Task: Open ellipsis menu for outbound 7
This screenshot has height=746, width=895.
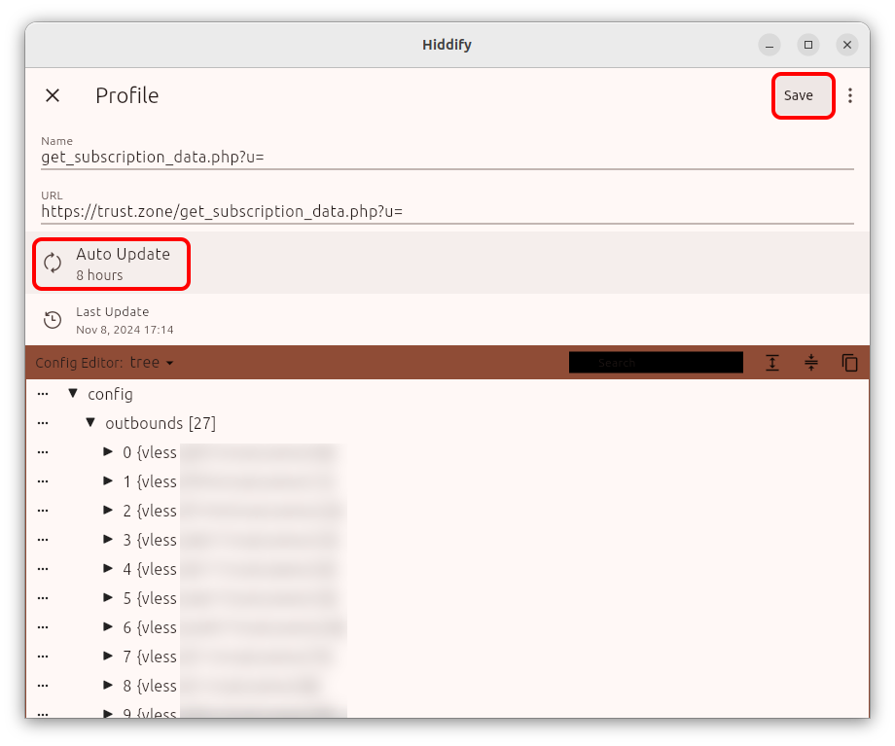Action: pyautogui.click(x=43, y=657)
